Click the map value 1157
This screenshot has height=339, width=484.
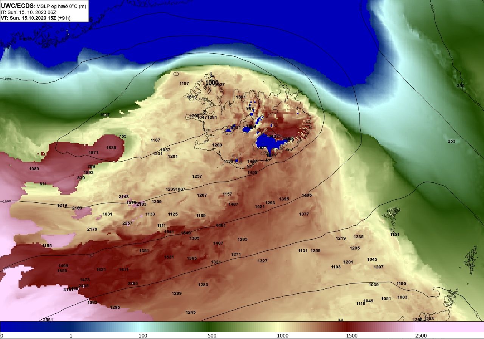227,194
